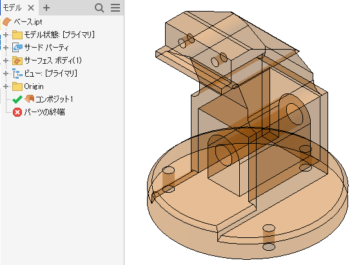
Task: Open the browser search magnifier icon
Action: (x=99, y=8)
